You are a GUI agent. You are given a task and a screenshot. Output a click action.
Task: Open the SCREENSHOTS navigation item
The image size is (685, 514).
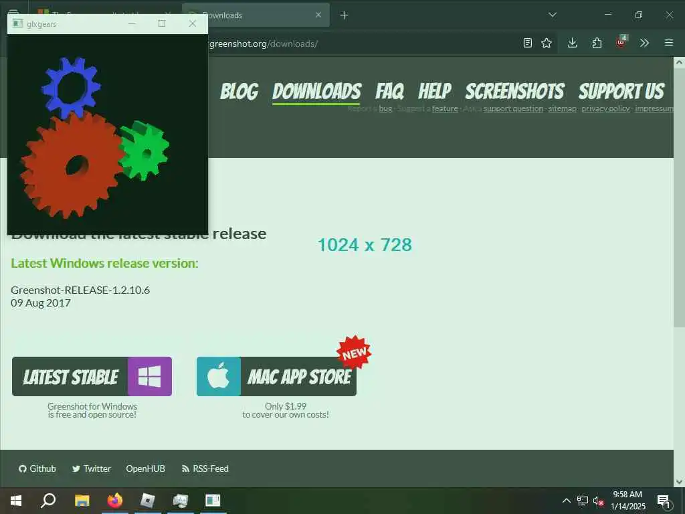515,91
